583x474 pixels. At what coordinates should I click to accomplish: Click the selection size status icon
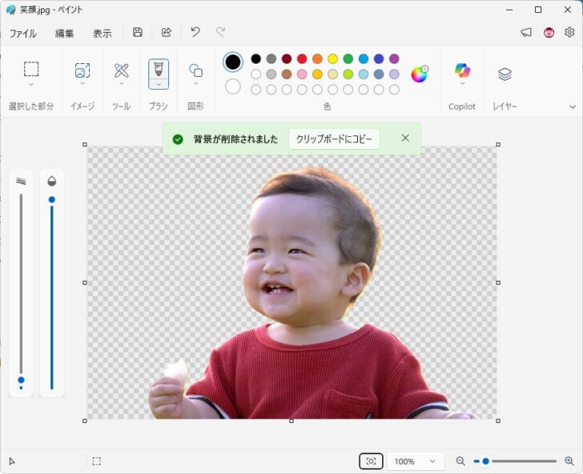97,461
